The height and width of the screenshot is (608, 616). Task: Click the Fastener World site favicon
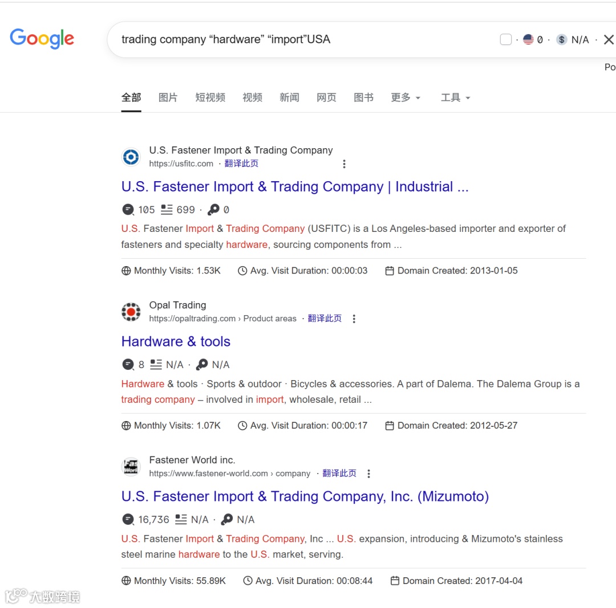tap(131, 467)
